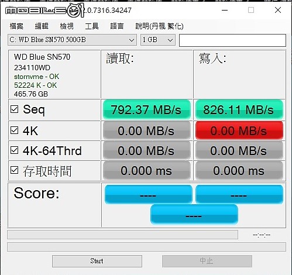
Task: Minimize the benchmark window
Action: (225, 10)
